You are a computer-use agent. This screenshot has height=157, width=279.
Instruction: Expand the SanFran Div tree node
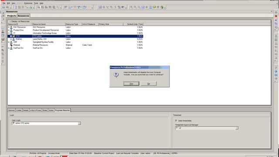pos(9,48)
